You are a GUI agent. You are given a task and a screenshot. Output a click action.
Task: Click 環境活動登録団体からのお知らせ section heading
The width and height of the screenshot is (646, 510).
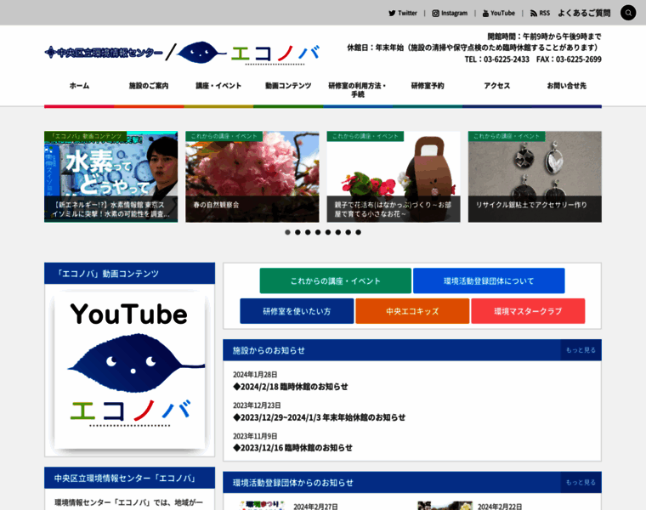(x=293, y=483)
